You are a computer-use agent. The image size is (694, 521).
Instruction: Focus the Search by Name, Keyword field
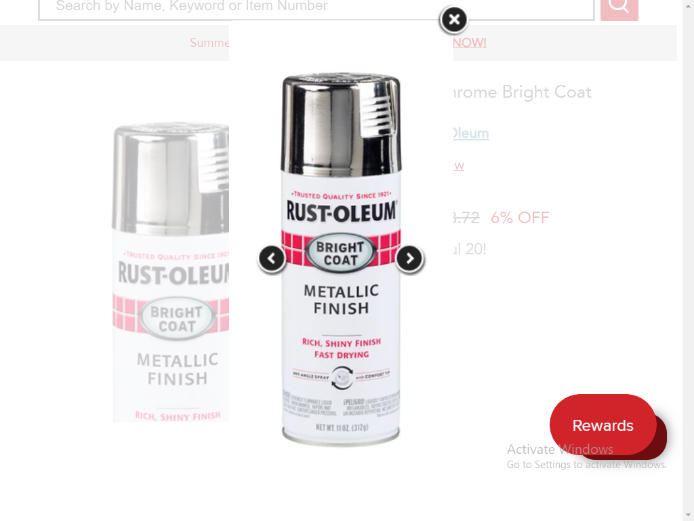[x=317, y=9]
